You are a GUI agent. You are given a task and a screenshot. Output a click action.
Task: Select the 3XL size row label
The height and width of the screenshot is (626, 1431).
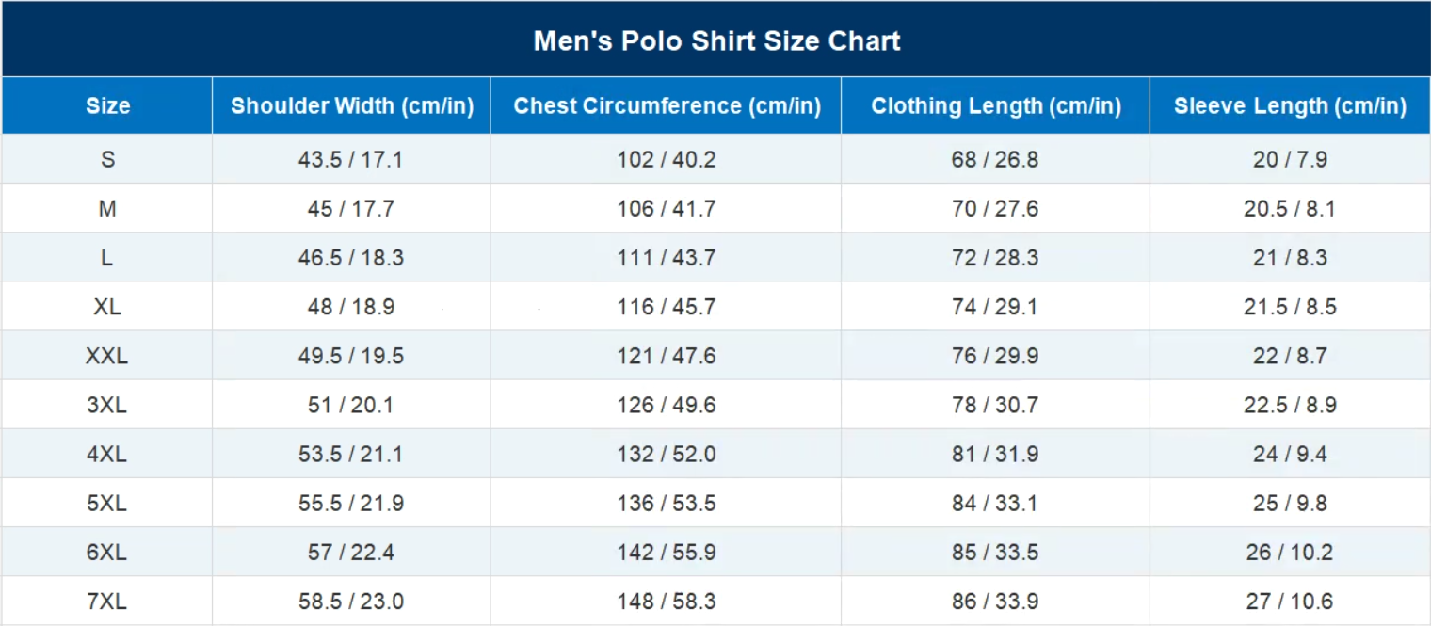pyautogui.click(x=107, y=405)
